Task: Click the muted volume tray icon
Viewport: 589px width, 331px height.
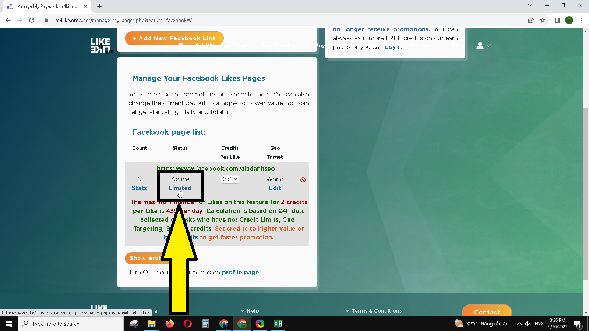Action: pos(528,324)
